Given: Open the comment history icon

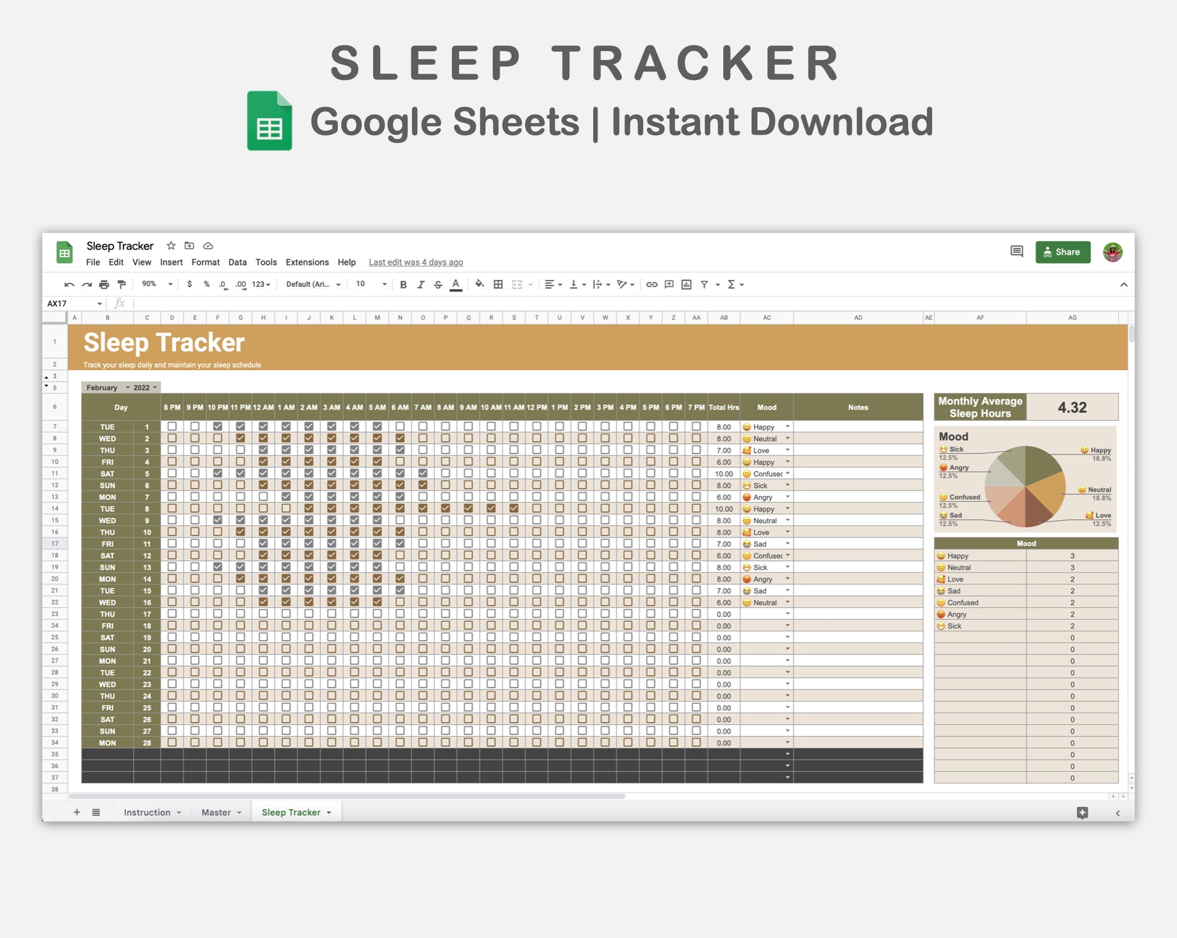Looking at the screenshot, I should [x=1016, y=252].
